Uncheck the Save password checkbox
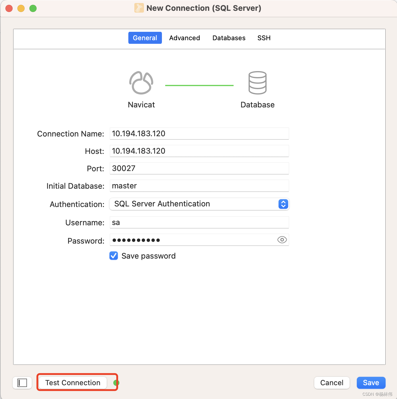 coord(114,256)
